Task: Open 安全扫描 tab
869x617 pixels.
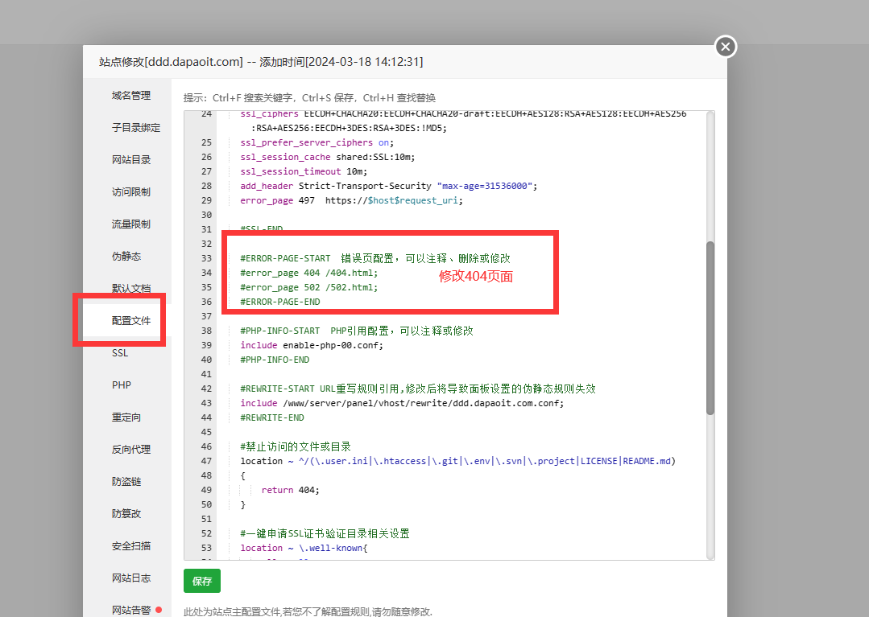Action: point(130,545)
